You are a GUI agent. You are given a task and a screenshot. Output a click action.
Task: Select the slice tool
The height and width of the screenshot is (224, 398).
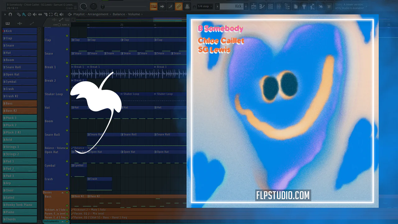pyautogui.click(x=45, y=14)
